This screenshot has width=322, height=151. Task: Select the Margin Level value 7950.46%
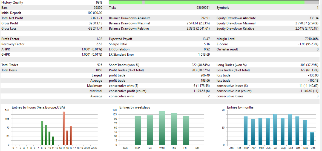(x=312, y=39)
